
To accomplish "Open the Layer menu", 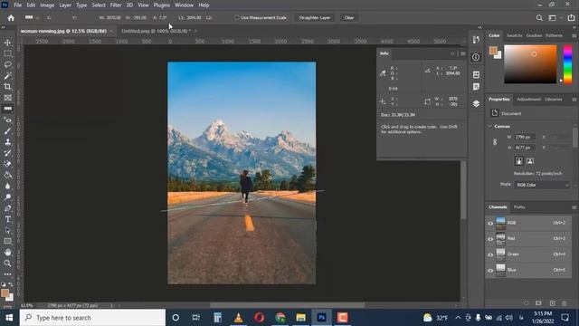I will 65,5.
